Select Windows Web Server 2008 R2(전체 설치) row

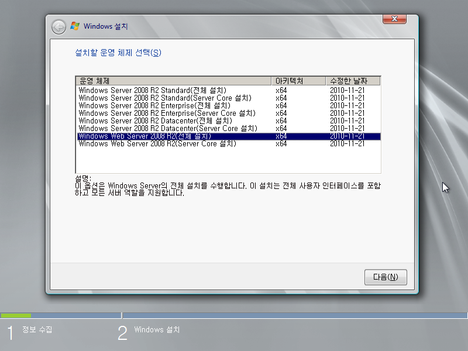click(229, 136)
